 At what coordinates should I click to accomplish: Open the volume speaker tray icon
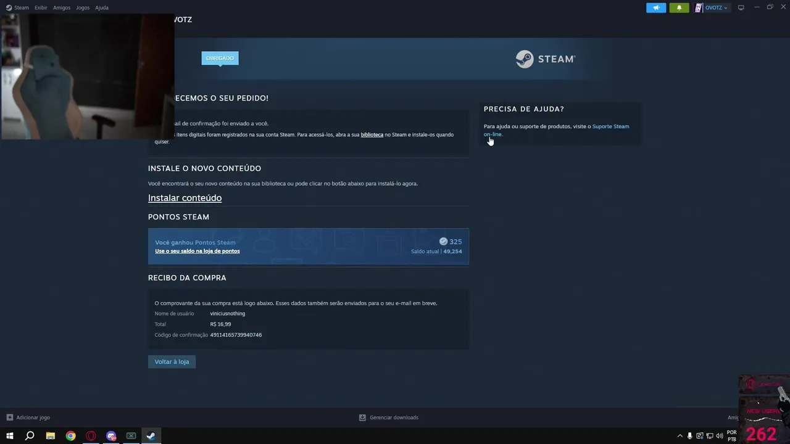click(x=720, y=436)
